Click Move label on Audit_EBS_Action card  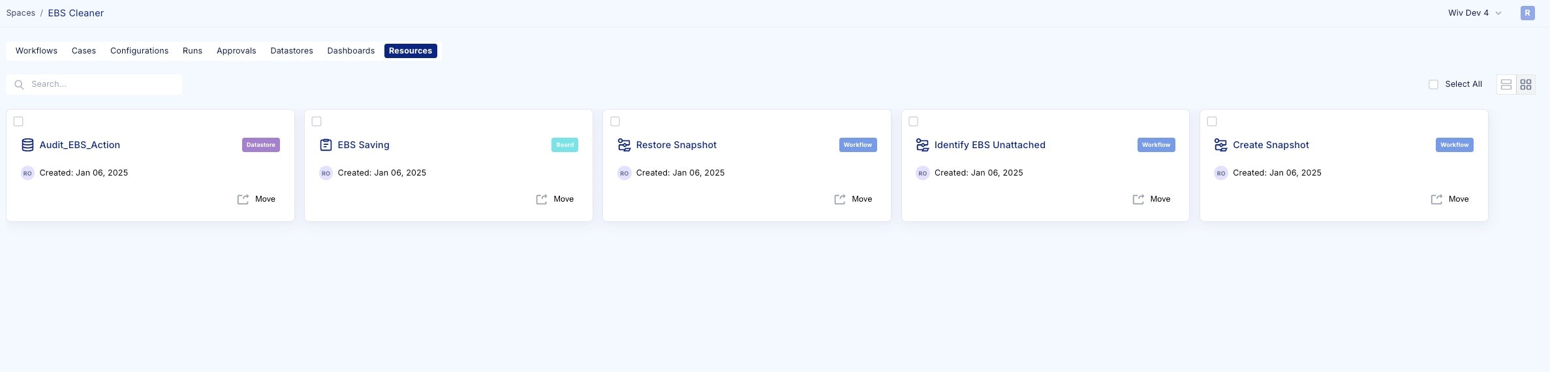click(265, 199)
